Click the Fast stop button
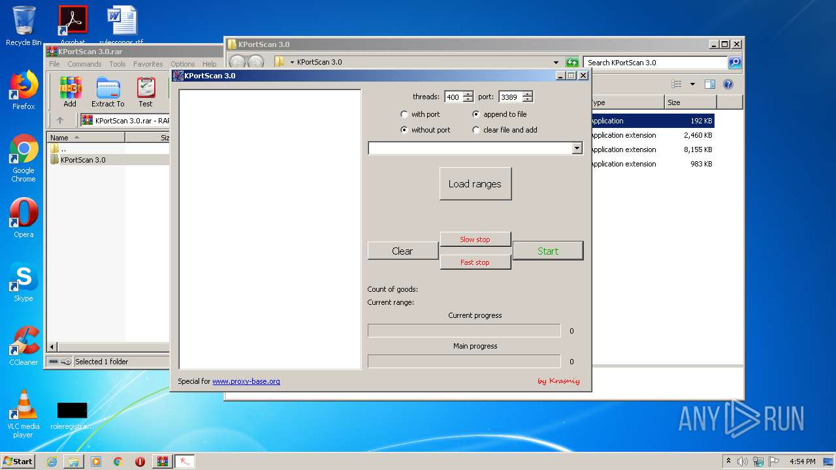The height and width of the screenshot is (470, 836). tap(475, 262)
